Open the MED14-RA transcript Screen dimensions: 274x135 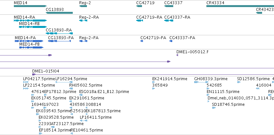click(x=30, y=21)
